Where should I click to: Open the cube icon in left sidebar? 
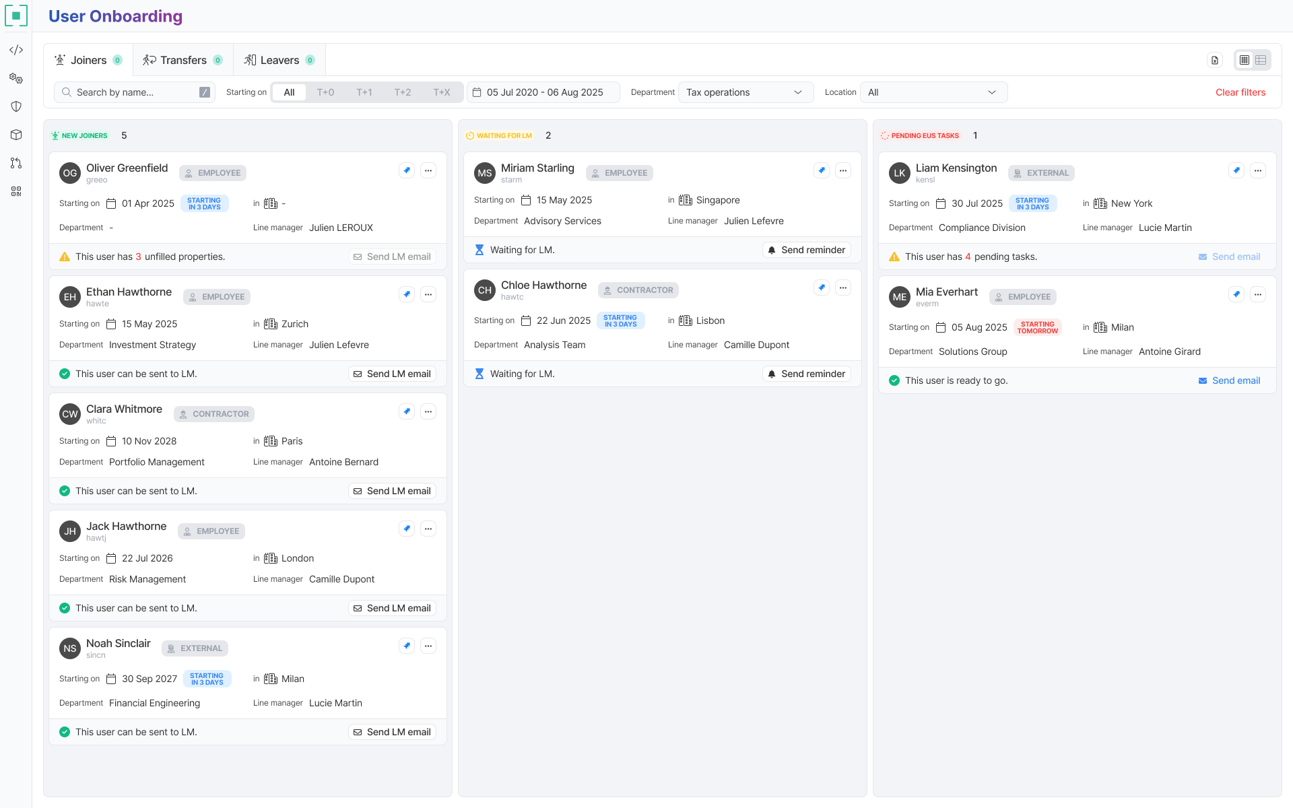click(x=16, y=135)
